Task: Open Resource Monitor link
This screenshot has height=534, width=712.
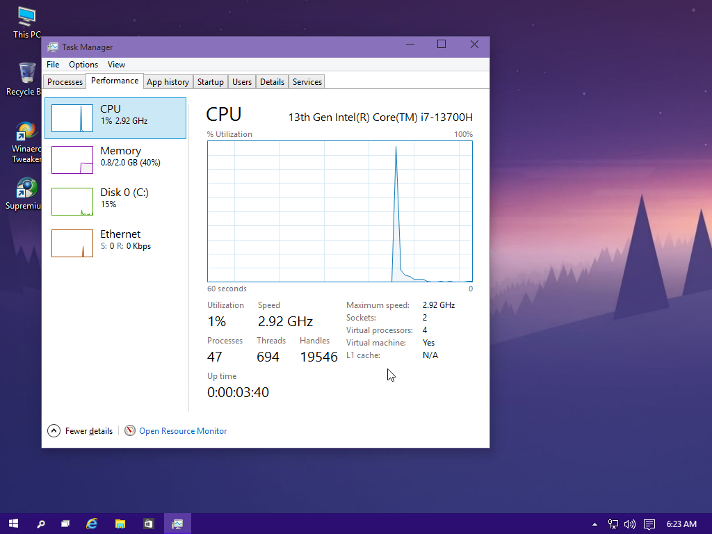Action: 183,431
